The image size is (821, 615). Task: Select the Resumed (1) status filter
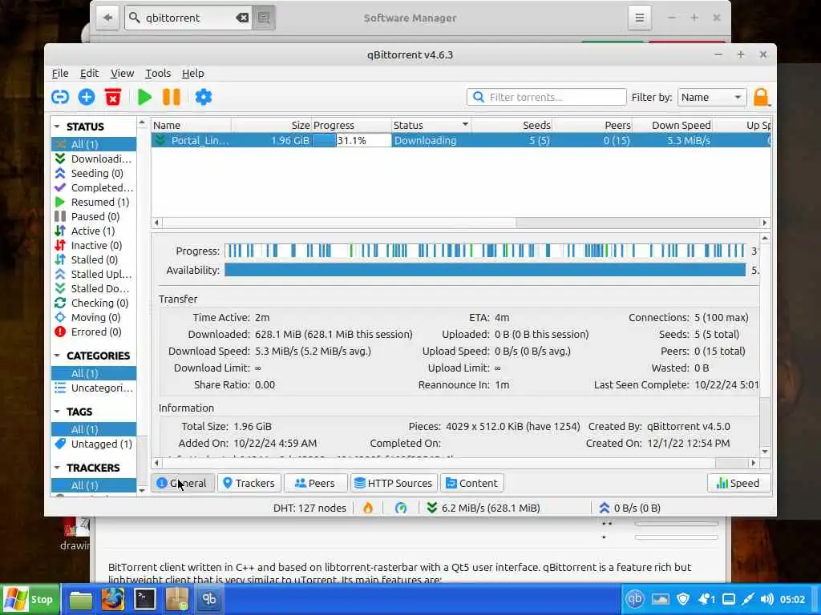pyautogui.click(x=94, y=202)
